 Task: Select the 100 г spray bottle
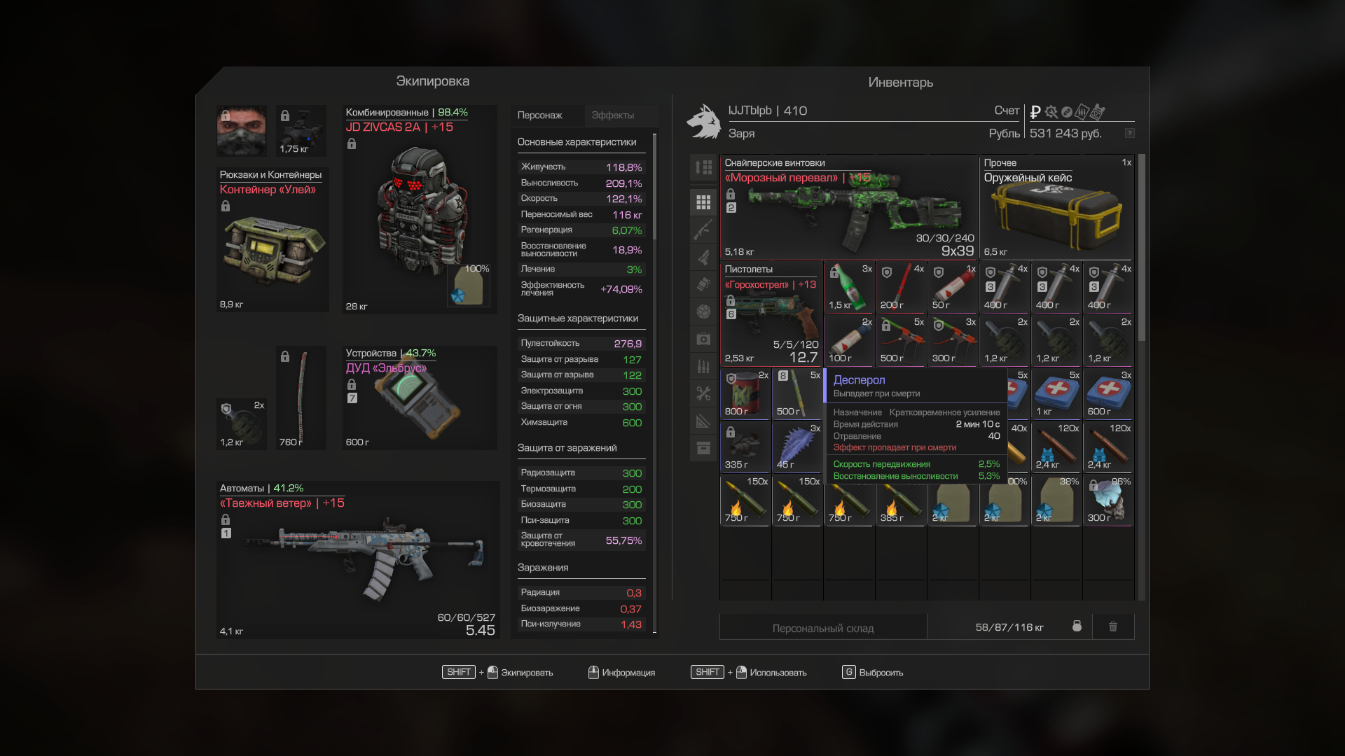(849, 340)
